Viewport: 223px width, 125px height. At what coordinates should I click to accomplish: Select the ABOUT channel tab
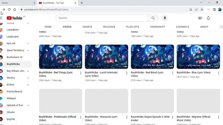click(204, 27)
